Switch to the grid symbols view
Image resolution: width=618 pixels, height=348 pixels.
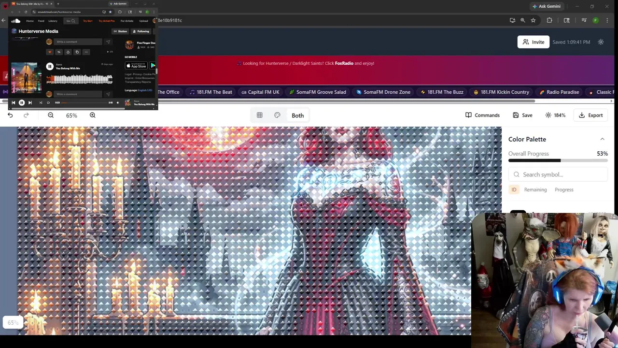click(260, 115)
